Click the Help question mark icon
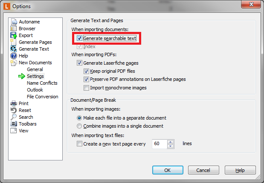 coord(14,56)
